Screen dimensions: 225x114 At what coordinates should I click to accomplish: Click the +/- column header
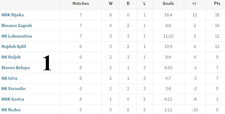tap(195, 3)
